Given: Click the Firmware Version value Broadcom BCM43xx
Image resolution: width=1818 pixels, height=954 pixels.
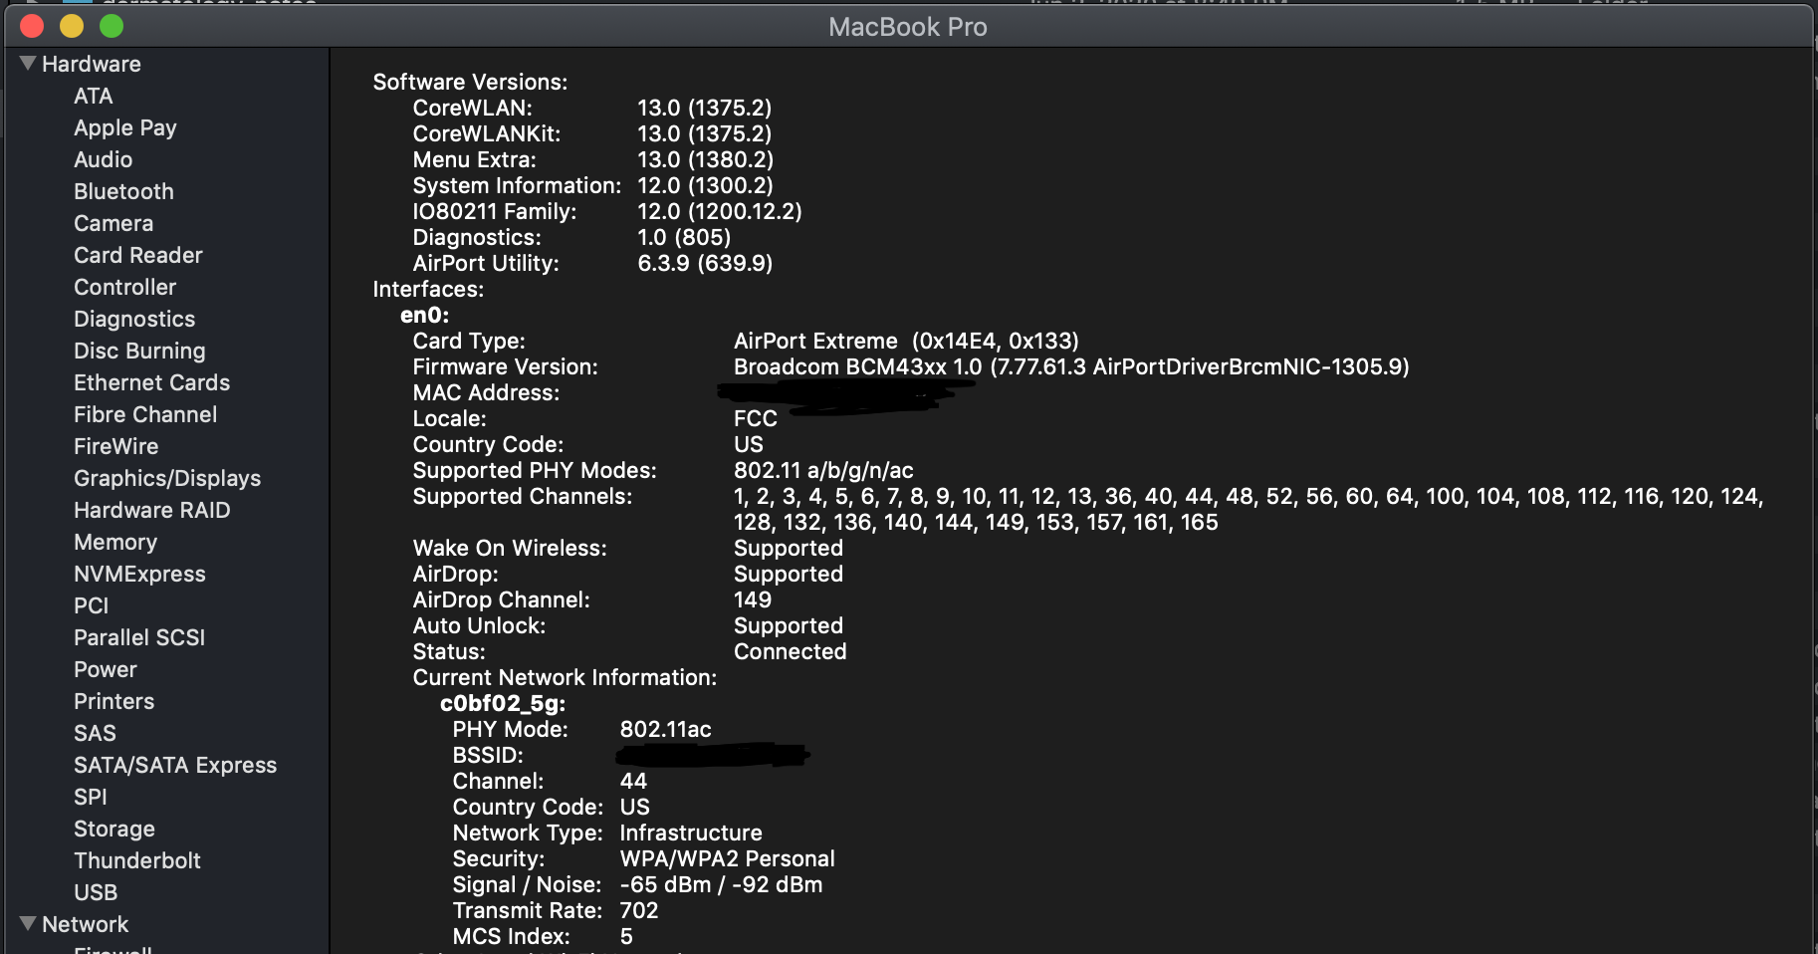Looking at the screenshot, I should pos(1071,366).
